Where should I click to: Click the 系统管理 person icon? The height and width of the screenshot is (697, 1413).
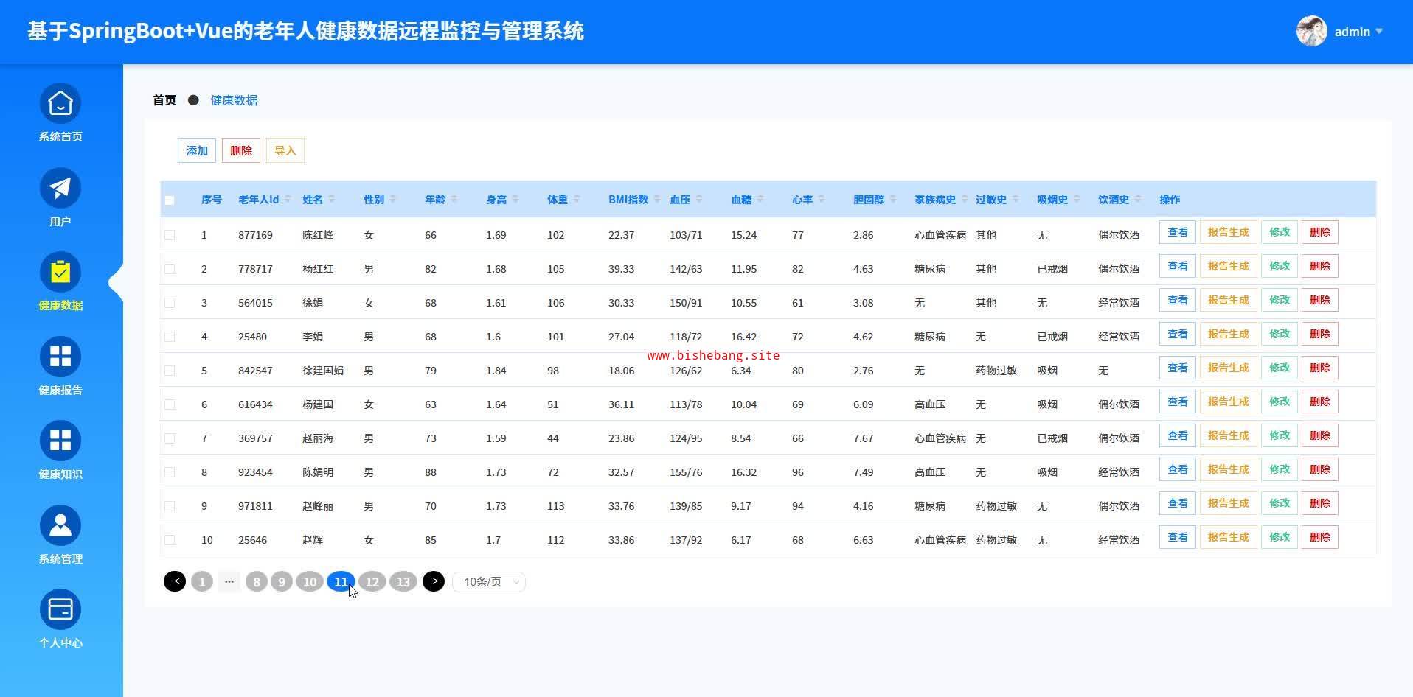tap(60, 526)
